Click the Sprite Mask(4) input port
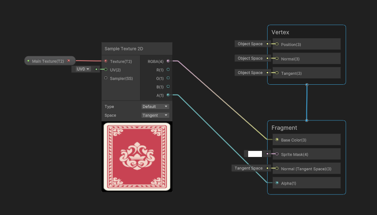 [x=277, y=154]
